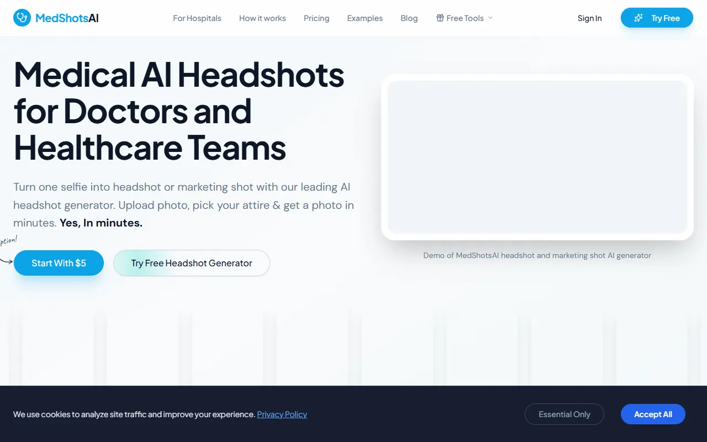Viewport: 707px width, 442px height.
Task: Choose Essential Only cookies
Action: [564, 414]
